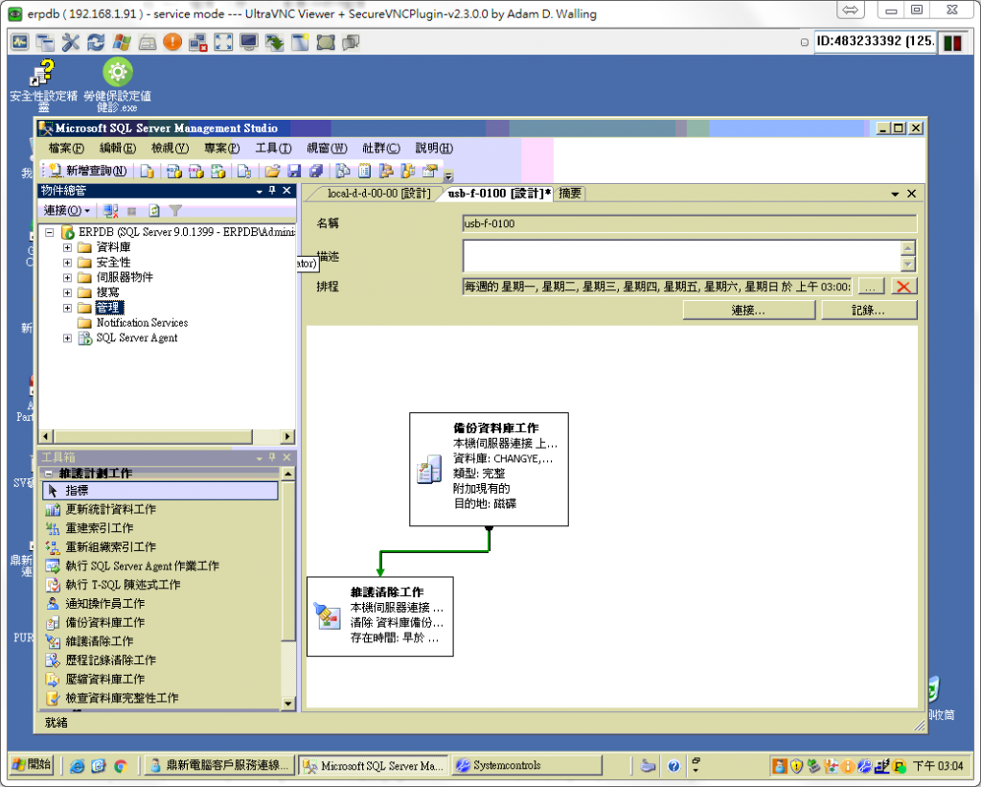Image resolution: width=981 pixels, height=787 pixels.
Task: Collapse the ERPDB server node
Action: pos(50,232)
